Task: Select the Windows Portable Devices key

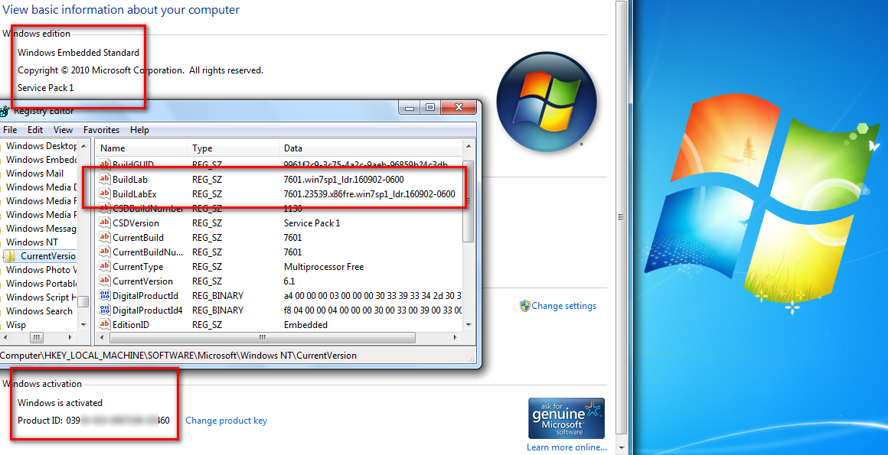Action: pos(41,284)
